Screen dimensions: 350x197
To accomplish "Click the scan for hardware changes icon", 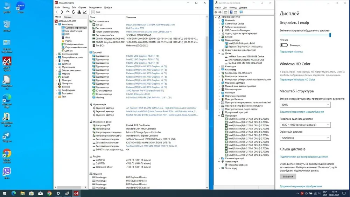I will [241, 12].
